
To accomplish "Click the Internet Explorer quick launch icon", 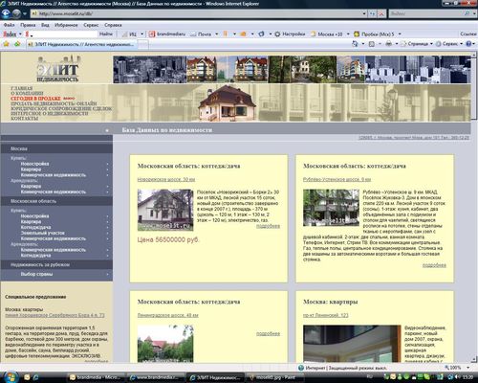I will click(36, 377).
